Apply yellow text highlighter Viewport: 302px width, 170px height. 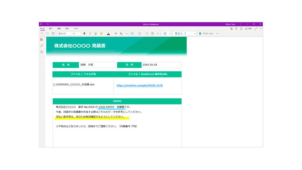tap(101, 33)
